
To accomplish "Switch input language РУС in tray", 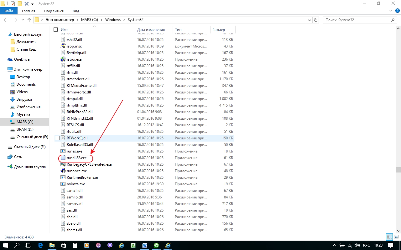I will click(x=367, y=245).
